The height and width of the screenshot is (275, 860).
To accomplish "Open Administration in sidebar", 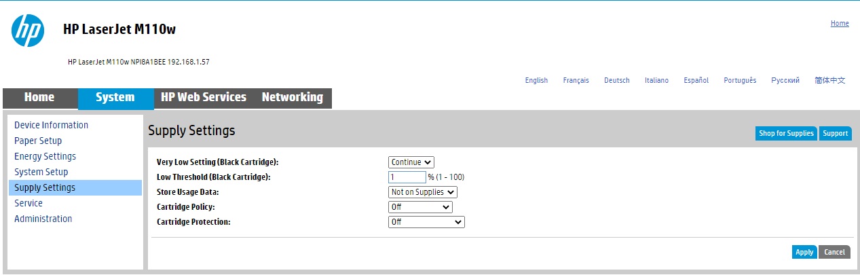I will point(43,219).
